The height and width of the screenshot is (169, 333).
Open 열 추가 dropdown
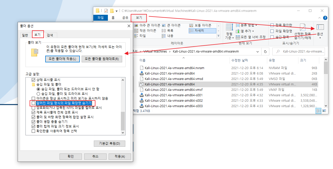coord(245,31)
